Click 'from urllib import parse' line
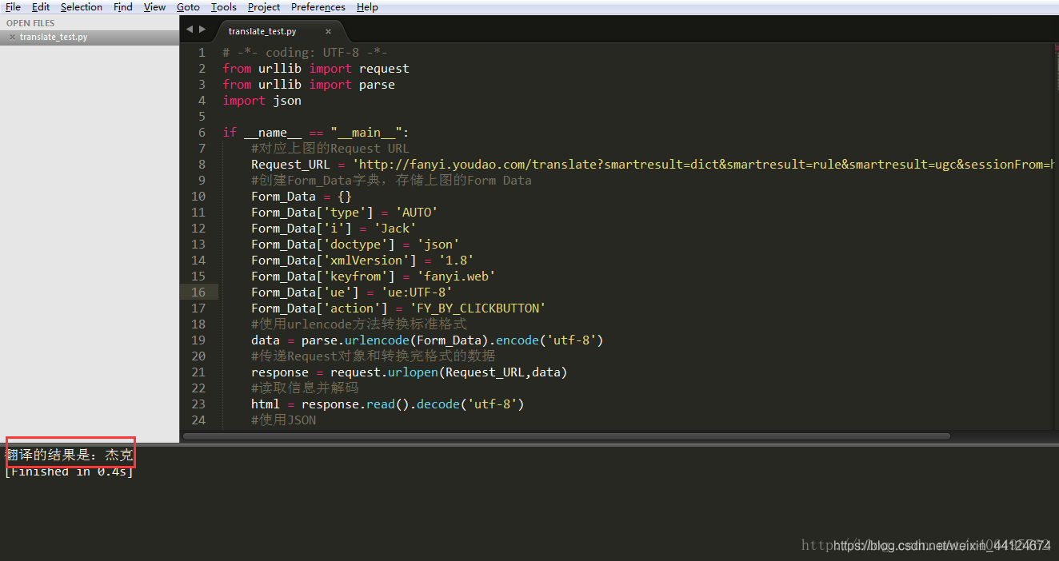1059x561 pixels. (309, 85)
